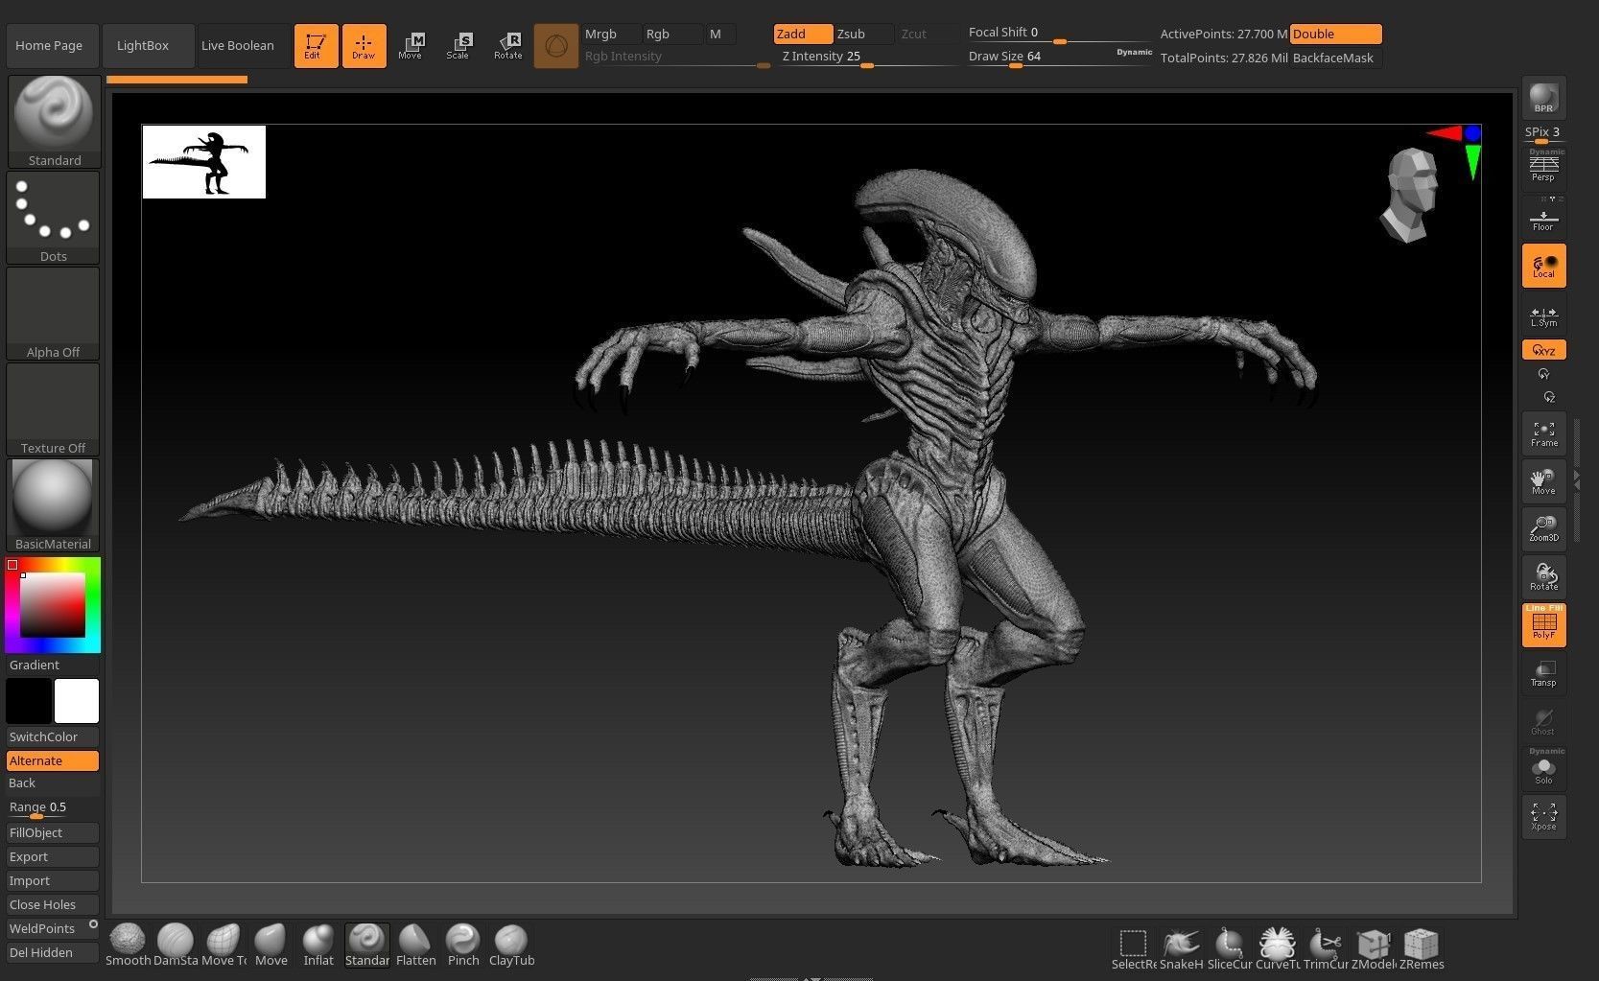1599x981 pixels.
Task: Toggle Solo mode icon
Action: (x=1543, y=769)
